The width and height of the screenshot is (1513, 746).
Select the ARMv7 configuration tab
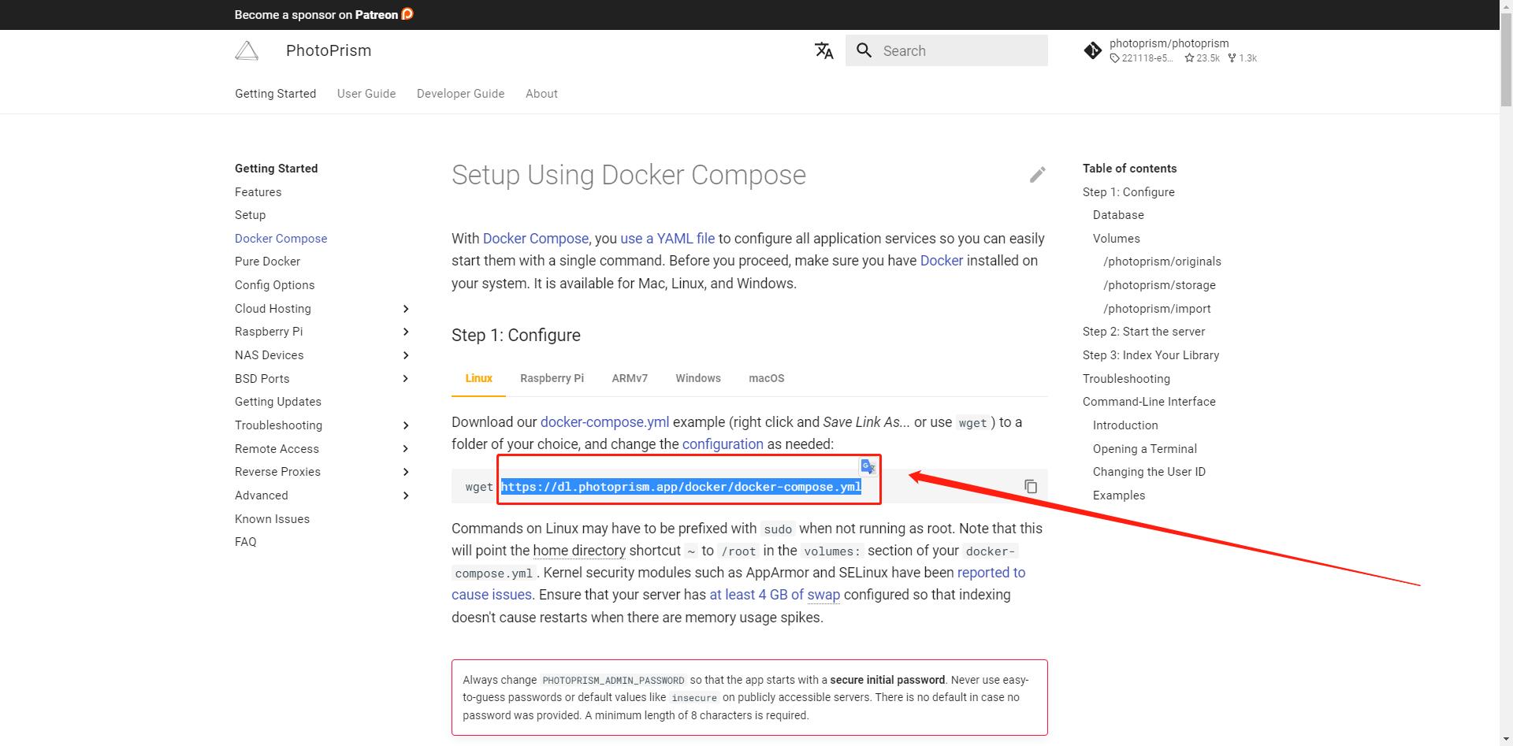pyautogui.click(x=630, y=378)
